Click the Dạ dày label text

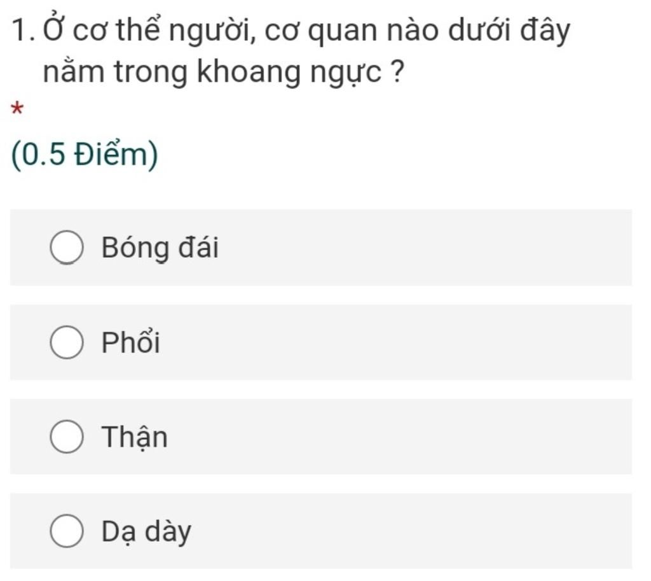click(x=147, y=531)
